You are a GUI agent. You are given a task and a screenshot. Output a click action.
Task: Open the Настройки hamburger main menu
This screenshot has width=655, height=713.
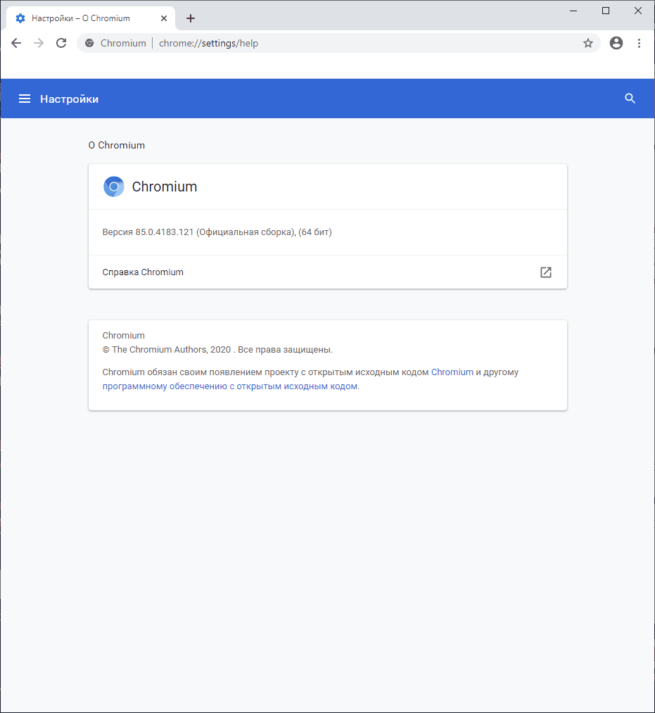(25, 99)
